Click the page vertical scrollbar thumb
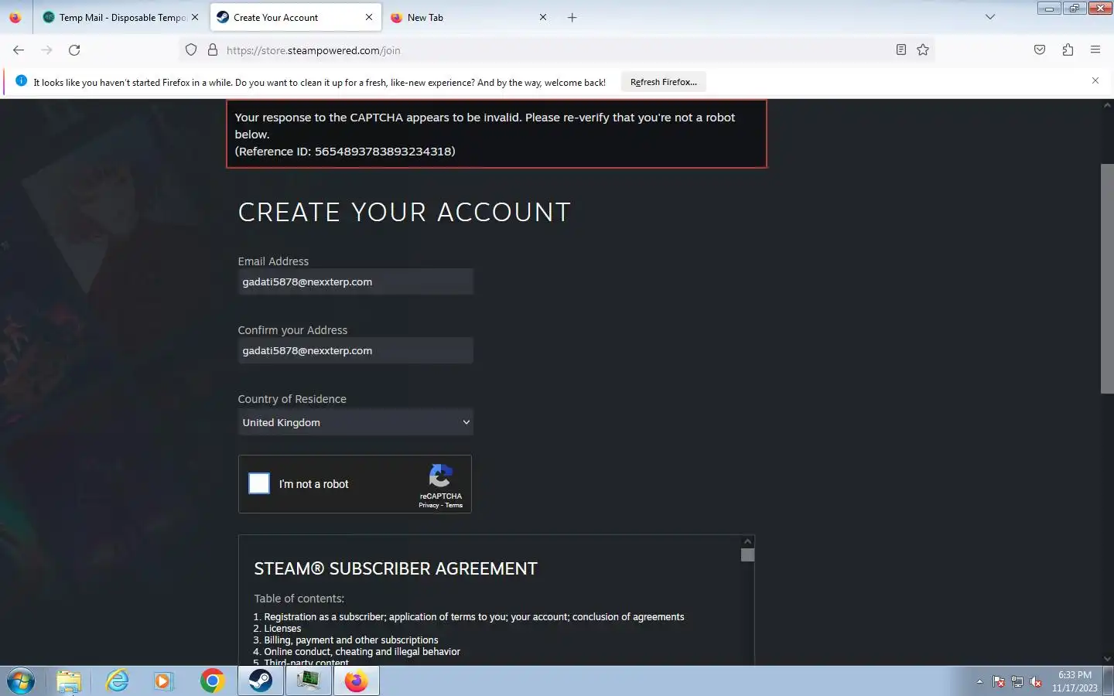1114x696 pixels. coord(1107,278)
